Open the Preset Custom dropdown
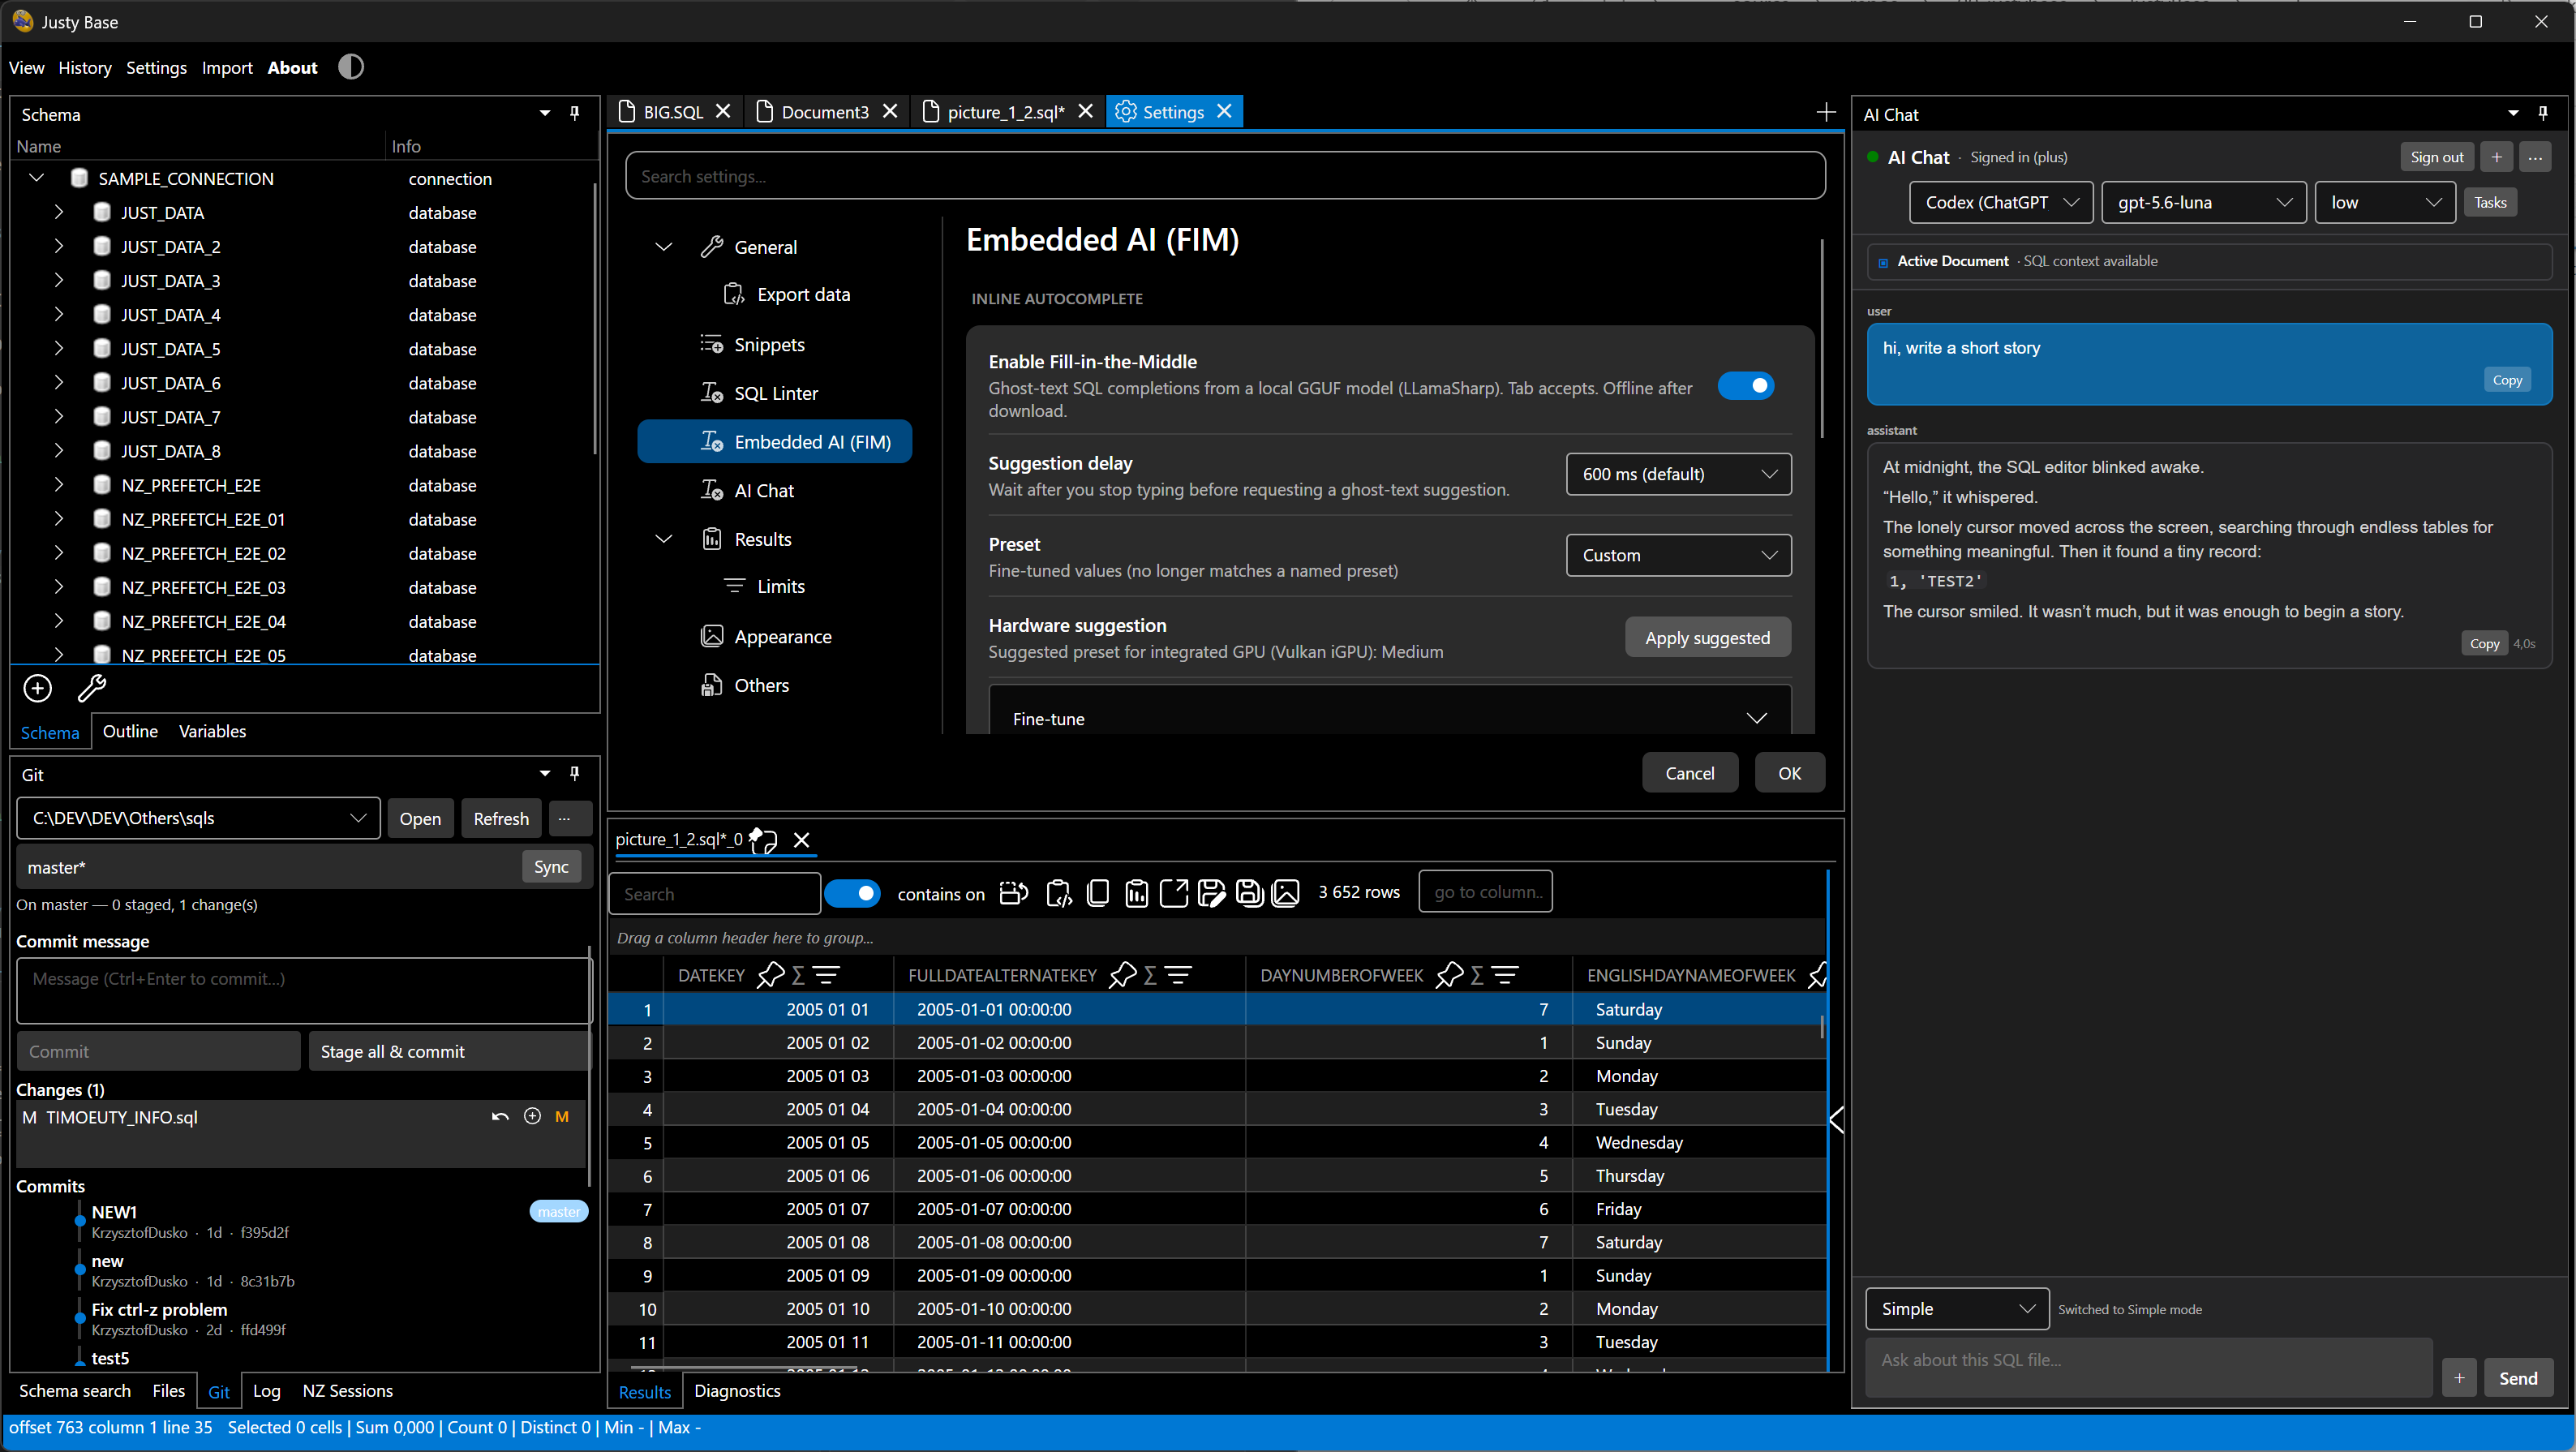 [1678, 555]
